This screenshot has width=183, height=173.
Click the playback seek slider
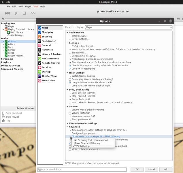click(x=20, y=19)
